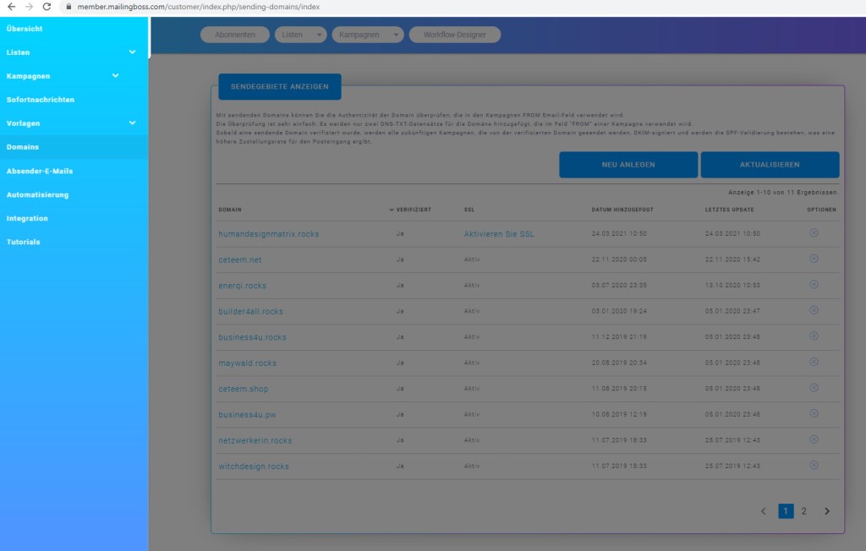Viewport: 866px width, 551px height.
Task: Open Kampagnen dropdown in top bar
Action: pyautogui.click(x=368, y=35)
